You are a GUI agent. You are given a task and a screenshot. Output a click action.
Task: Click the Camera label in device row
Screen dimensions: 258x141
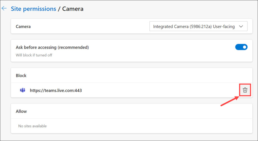(x=23, y=26)
